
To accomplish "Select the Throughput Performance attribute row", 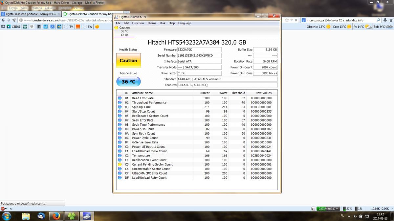I will (195, 102).
